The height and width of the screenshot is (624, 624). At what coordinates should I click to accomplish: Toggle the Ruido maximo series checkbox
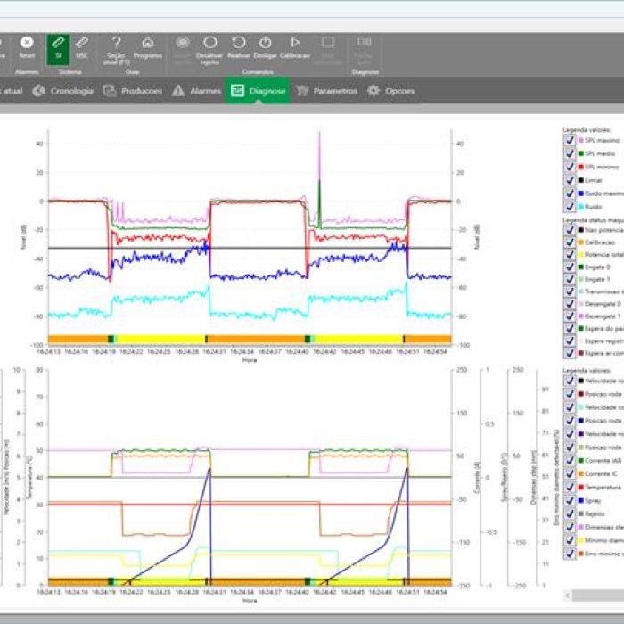click(x=570, y=193)
